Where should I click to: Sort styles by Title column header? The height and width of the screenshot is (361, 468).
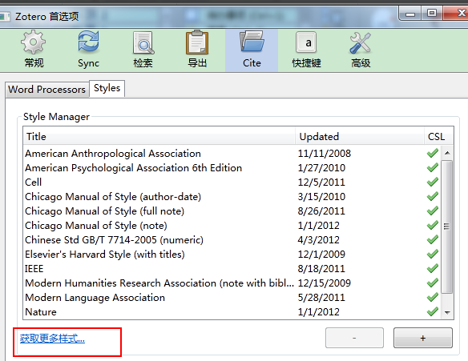pos(159,137)
